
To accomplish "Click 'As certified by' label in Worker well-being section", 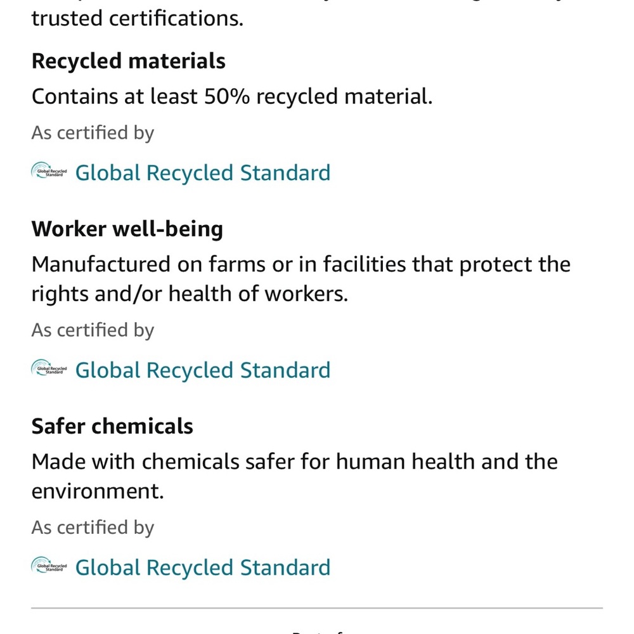I will point(93,331).
